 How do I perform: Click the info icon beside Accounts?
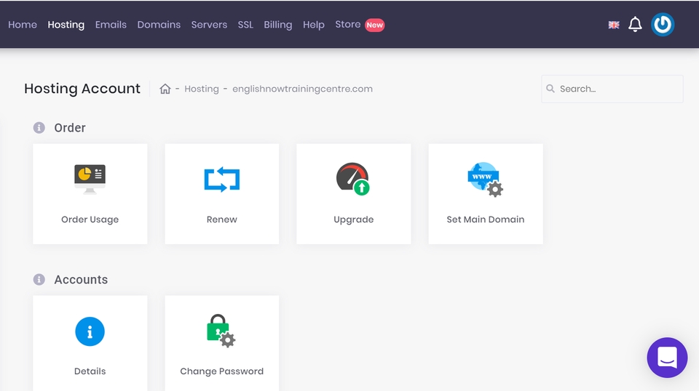39,279
